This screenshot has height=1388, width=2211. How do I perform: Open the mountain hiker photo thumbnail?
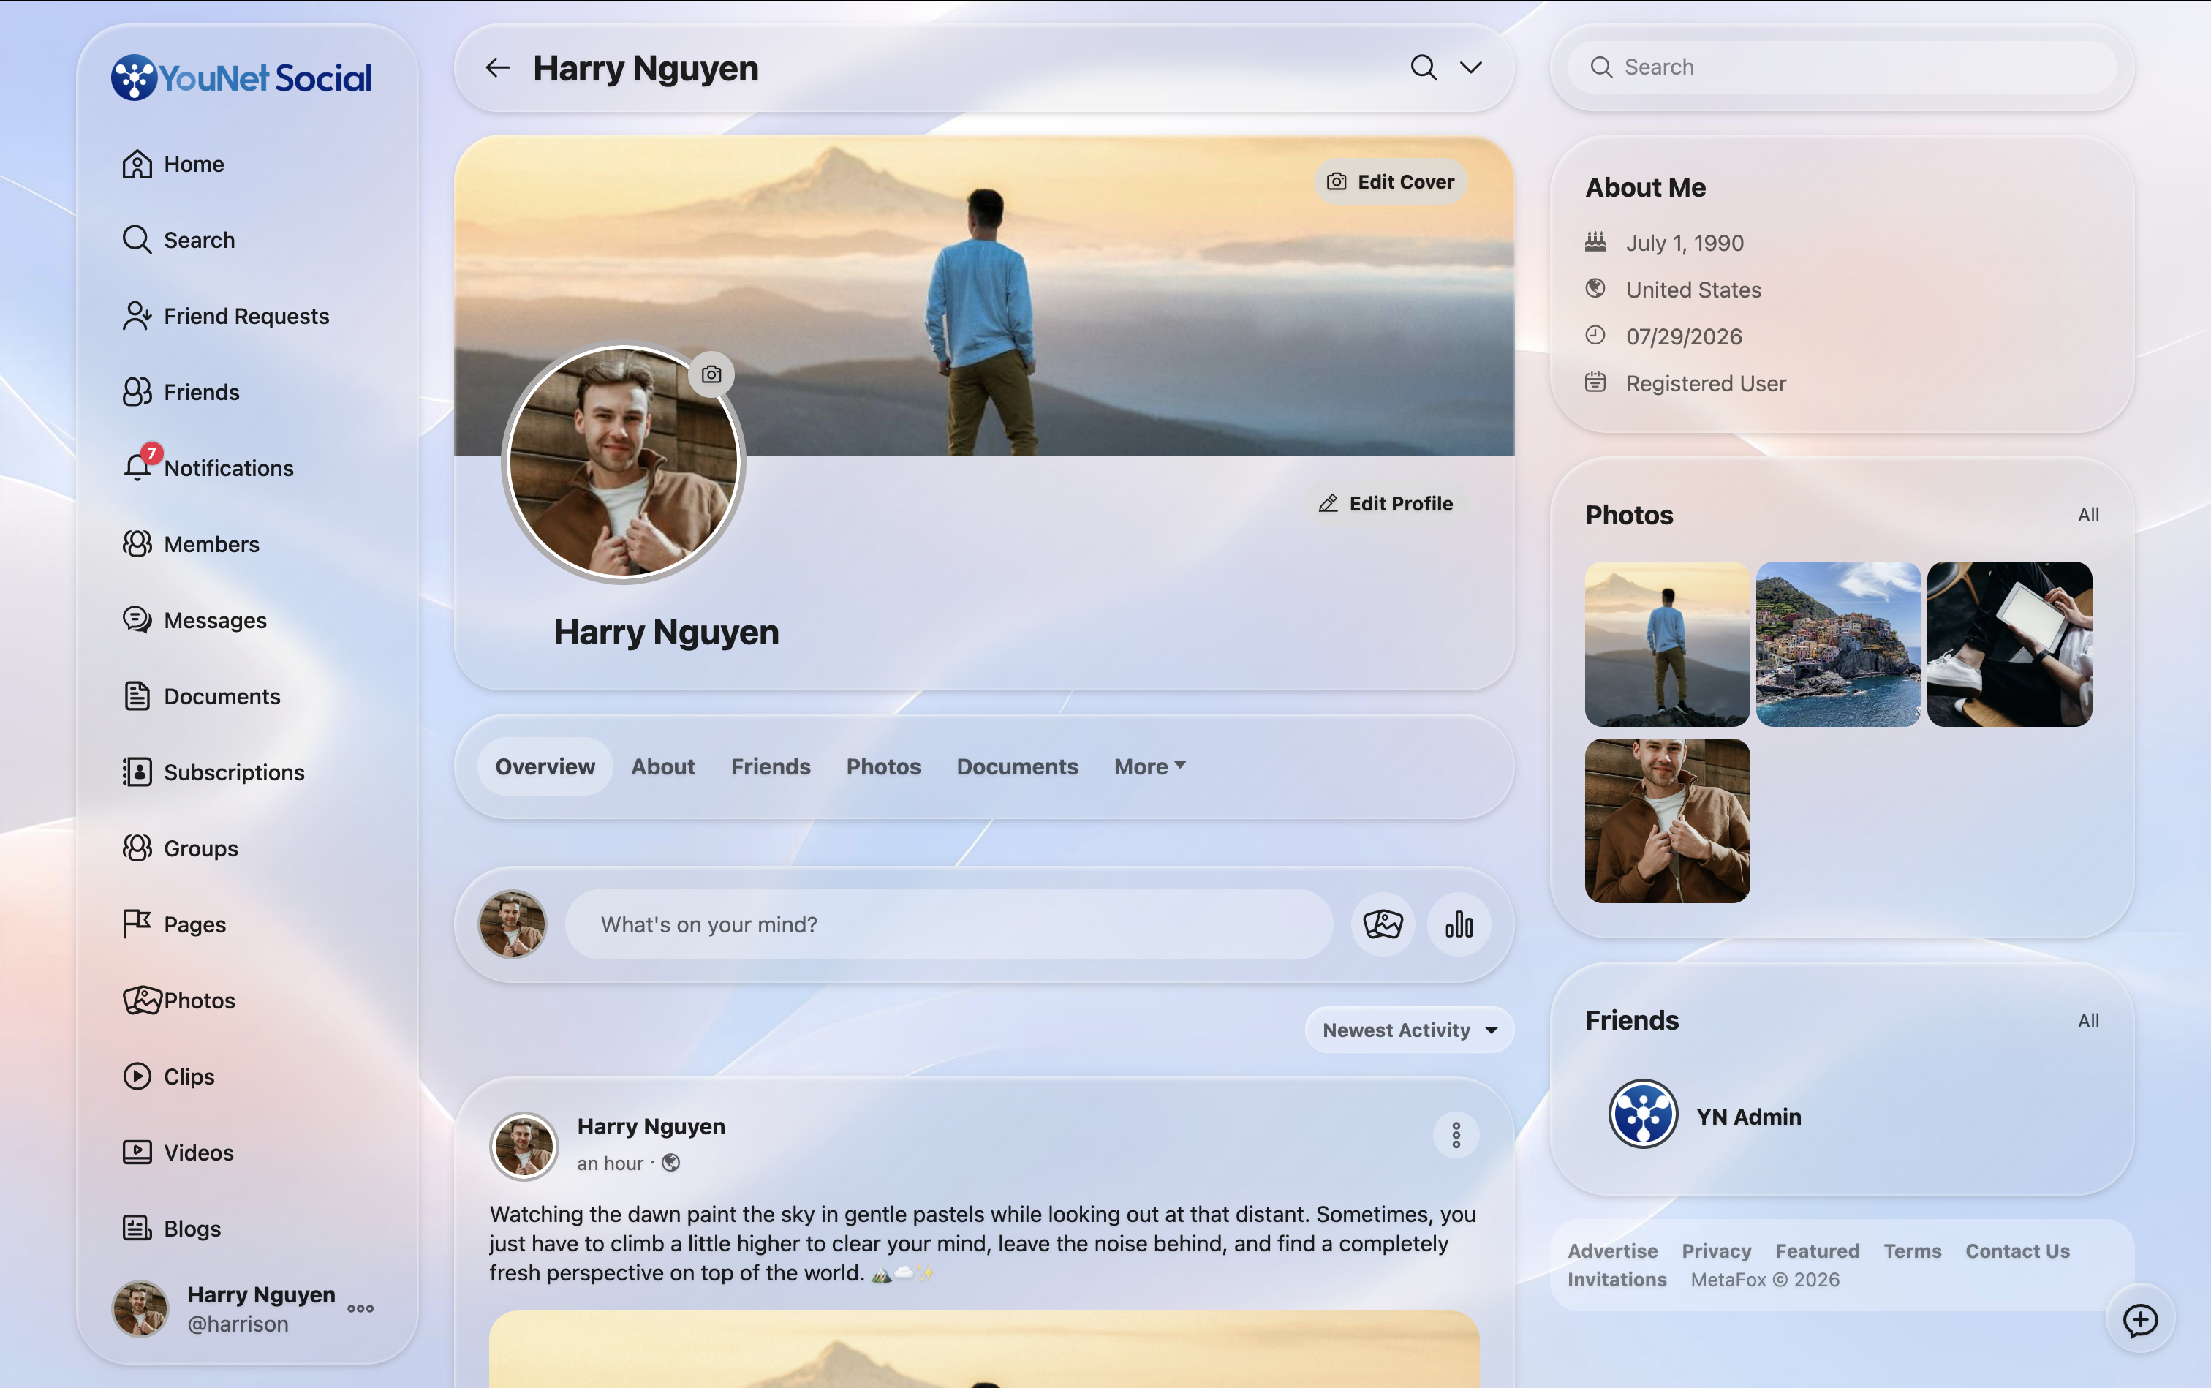pyautogui.click(x=1668, y=644)
